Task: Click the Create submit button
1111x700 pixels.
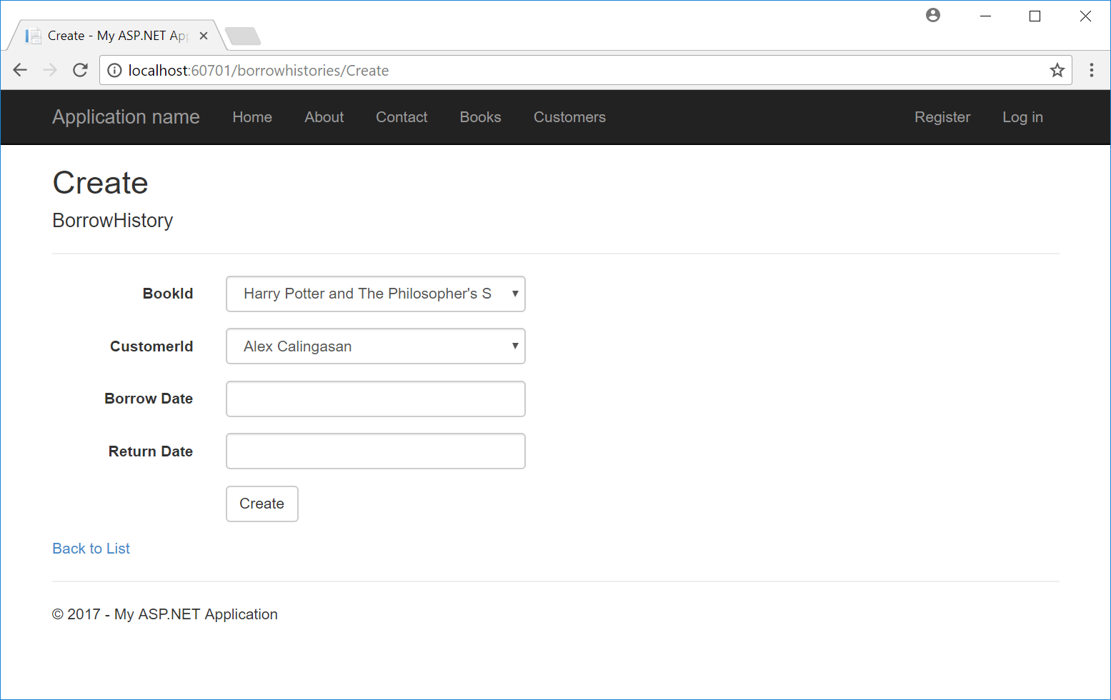Action: click(261, 504)
